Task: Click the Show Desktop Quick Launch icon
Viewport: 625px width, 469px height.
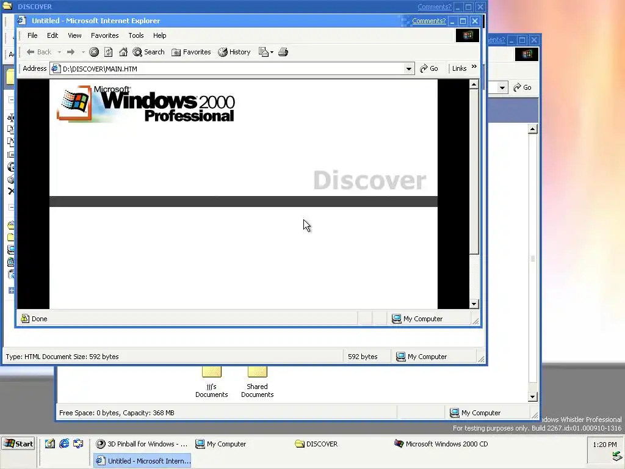Action: 78,443
